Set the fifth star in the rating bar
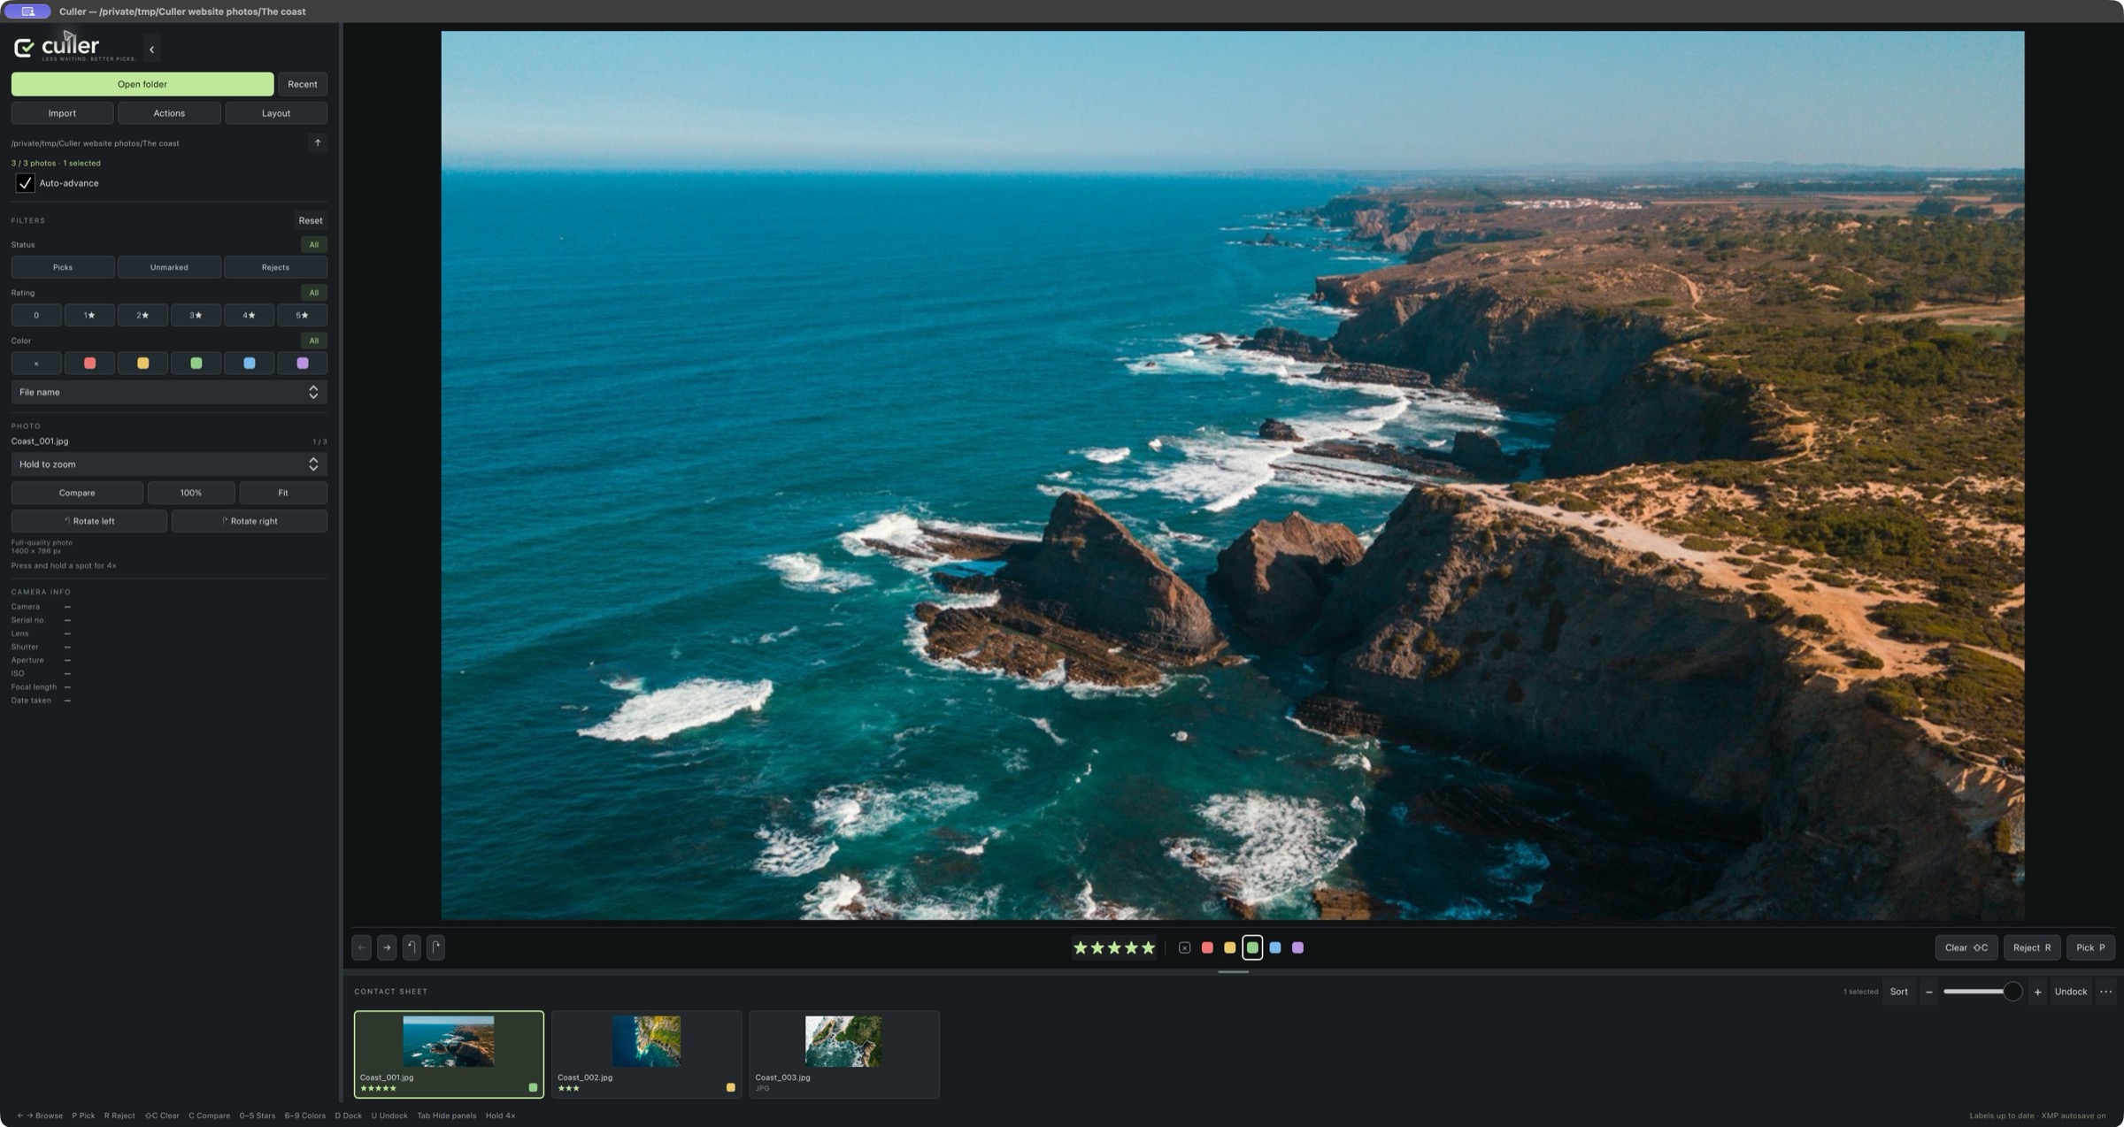The height and width of the screenshot is (1127, 2124). (x=1148, y=947)
